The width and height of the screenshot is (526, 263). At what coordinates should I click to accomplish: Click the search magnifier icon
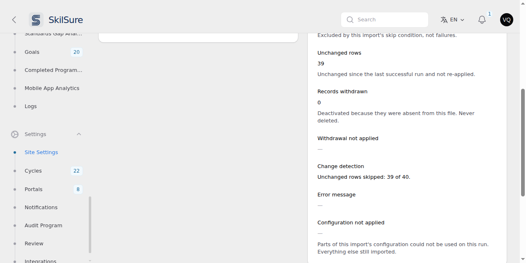pyautogui.click(x=350, y=20)
